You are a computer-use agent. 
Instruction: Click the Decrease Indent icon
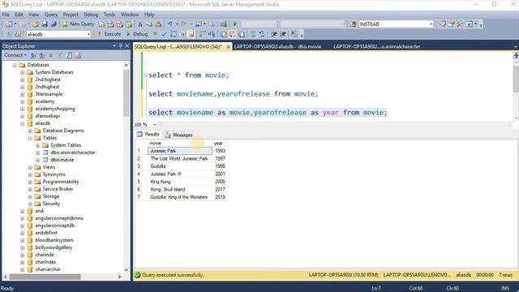[274, 34]
